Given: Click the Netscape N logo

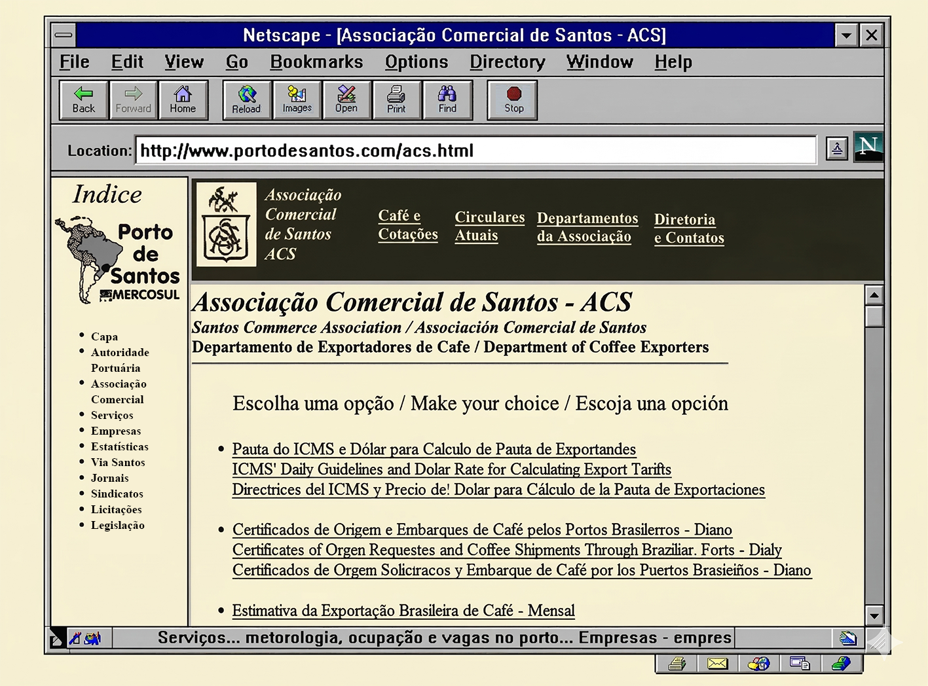Looking at the screenshot, I should [868, 147].
